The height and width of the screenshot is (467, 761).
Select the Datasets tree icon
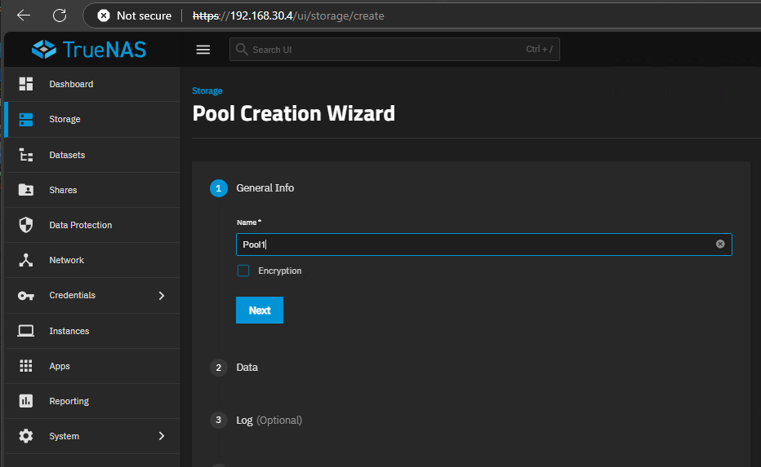[x=26, y=155]
